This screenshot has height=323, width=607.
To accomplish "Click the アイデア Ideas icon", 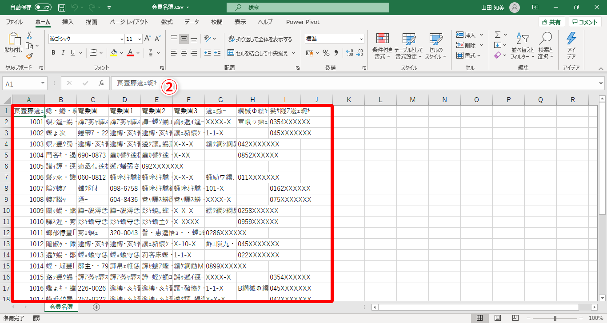I will (571, 46).
